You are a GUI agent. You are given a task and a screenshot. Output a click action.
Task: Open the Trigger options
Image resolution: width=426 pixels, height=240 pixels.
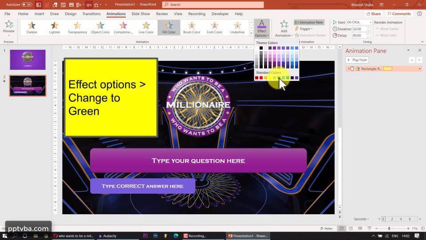tap(304, 29)
